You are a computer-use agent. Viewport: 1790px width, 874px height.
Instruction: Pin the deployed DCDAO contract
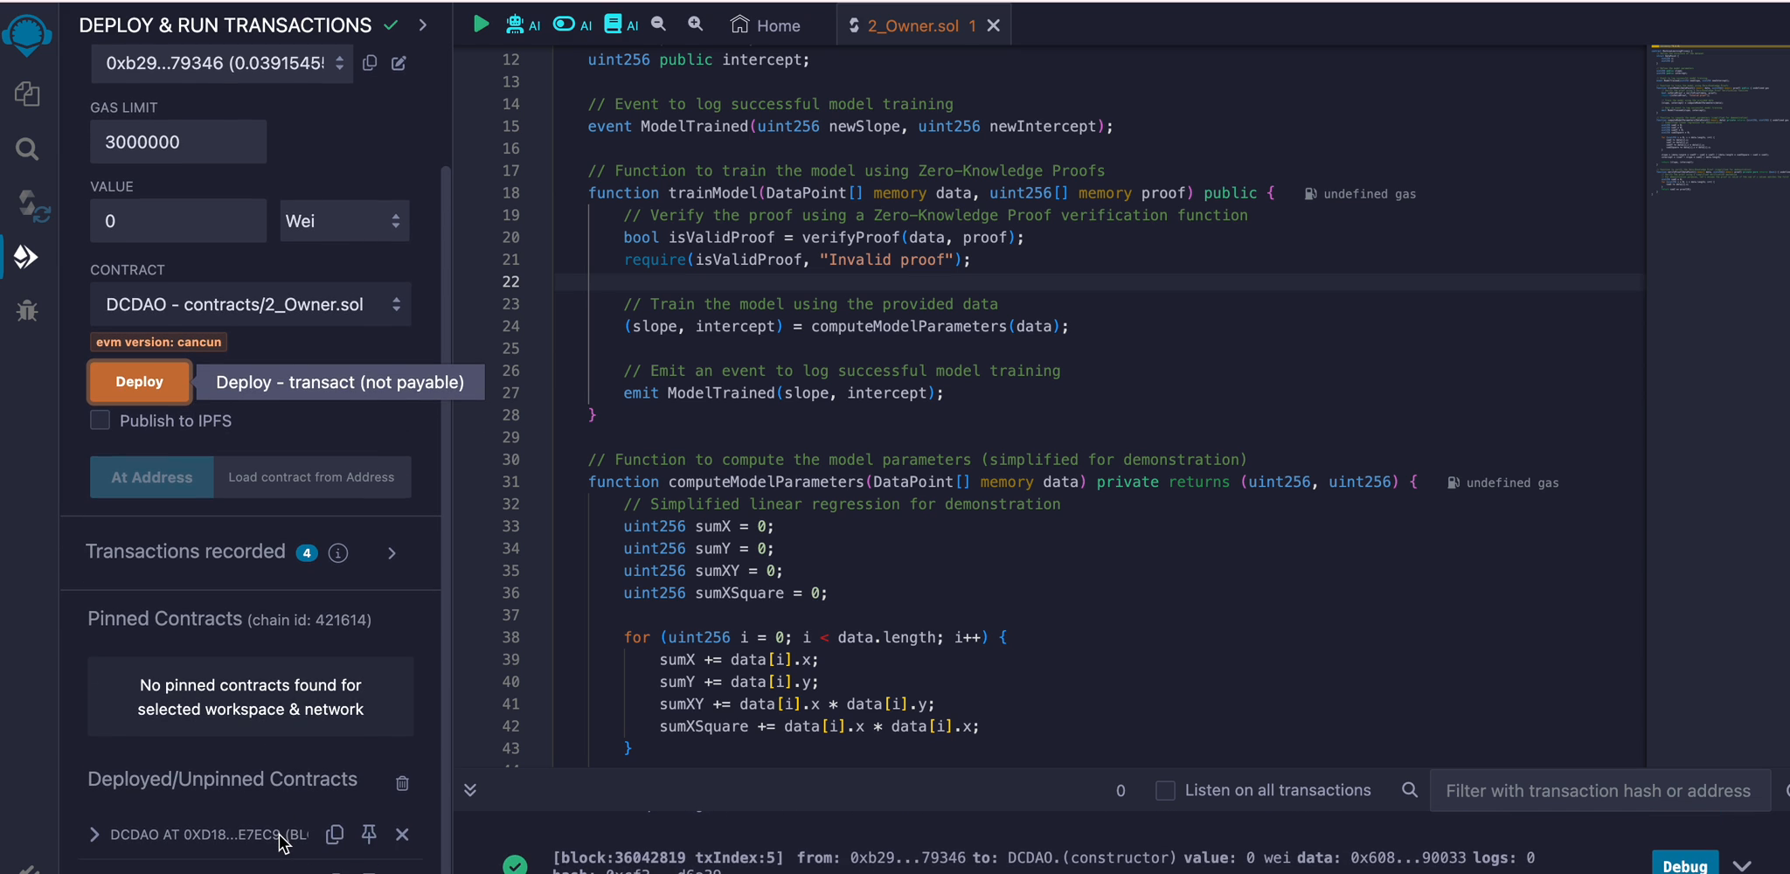coord(369,835)
